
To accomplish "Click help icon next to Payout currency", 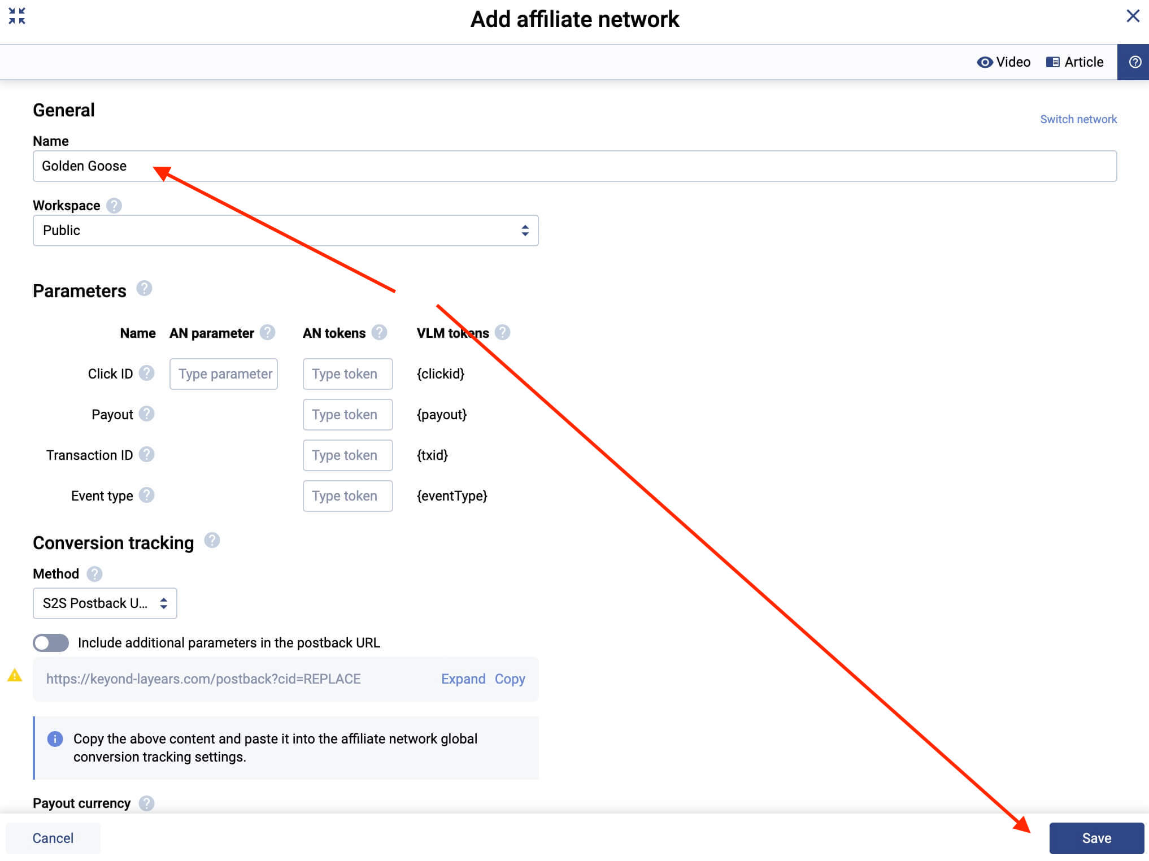I will pos(147,803).
